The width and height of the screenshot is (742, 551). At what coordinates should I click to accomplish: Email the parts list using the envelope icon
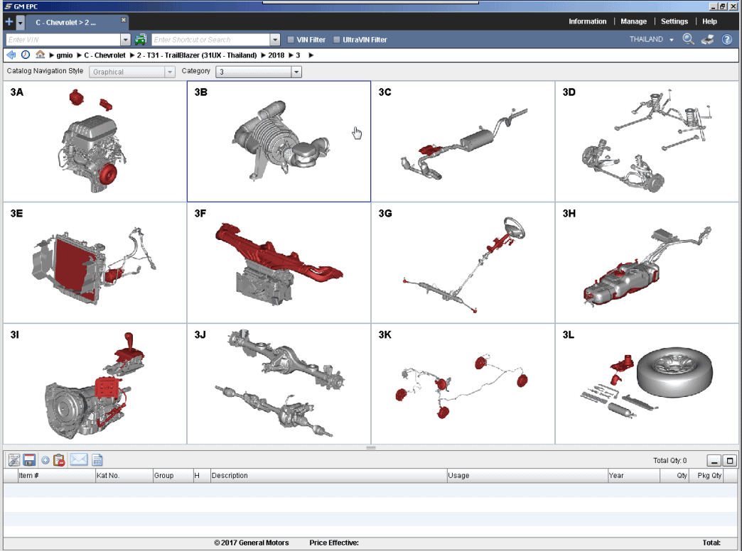click(78, 460)
